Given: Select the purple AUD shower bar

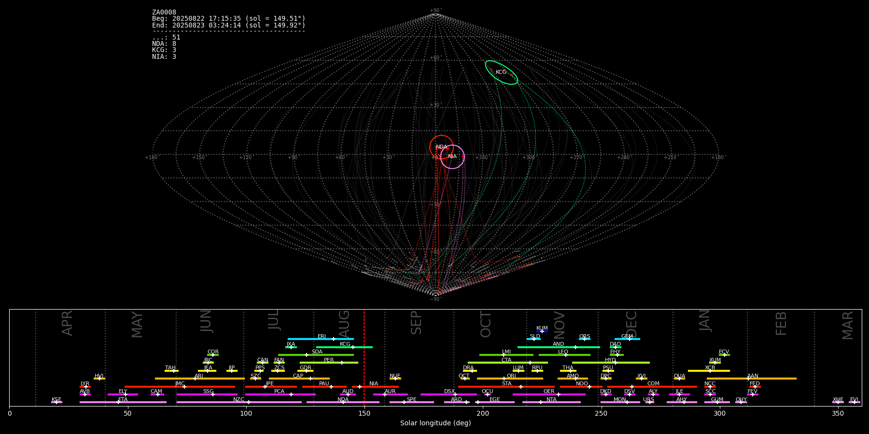Looking at the screenshot, I should point(348,394).
